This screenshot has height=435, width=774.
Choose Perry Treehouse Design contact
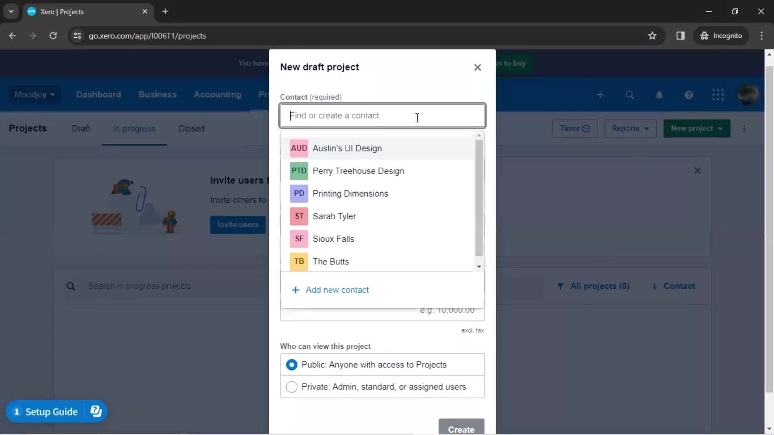coord(378,171)
